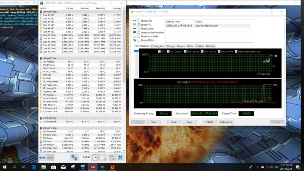Click the Average column header in HWiNFO
The image size is (304, 171).
[x=114, y=8]
